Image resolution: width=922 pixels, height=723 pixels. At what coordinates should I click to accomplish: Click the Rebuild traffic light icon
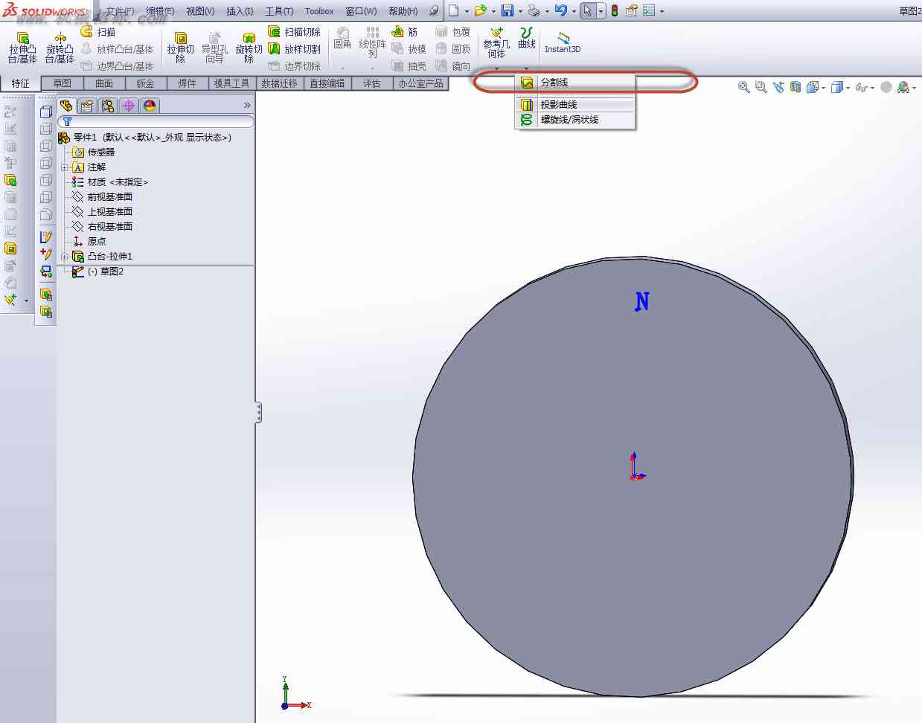[x=615, y=10]
